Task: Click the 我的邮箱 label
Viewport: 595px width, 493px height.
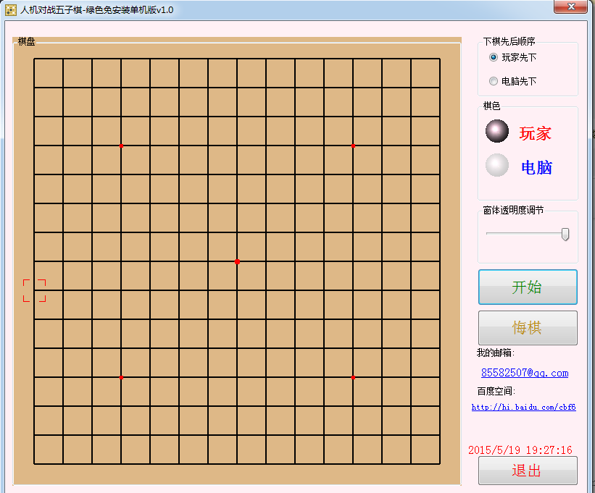Action: click(x=496, y=353)
